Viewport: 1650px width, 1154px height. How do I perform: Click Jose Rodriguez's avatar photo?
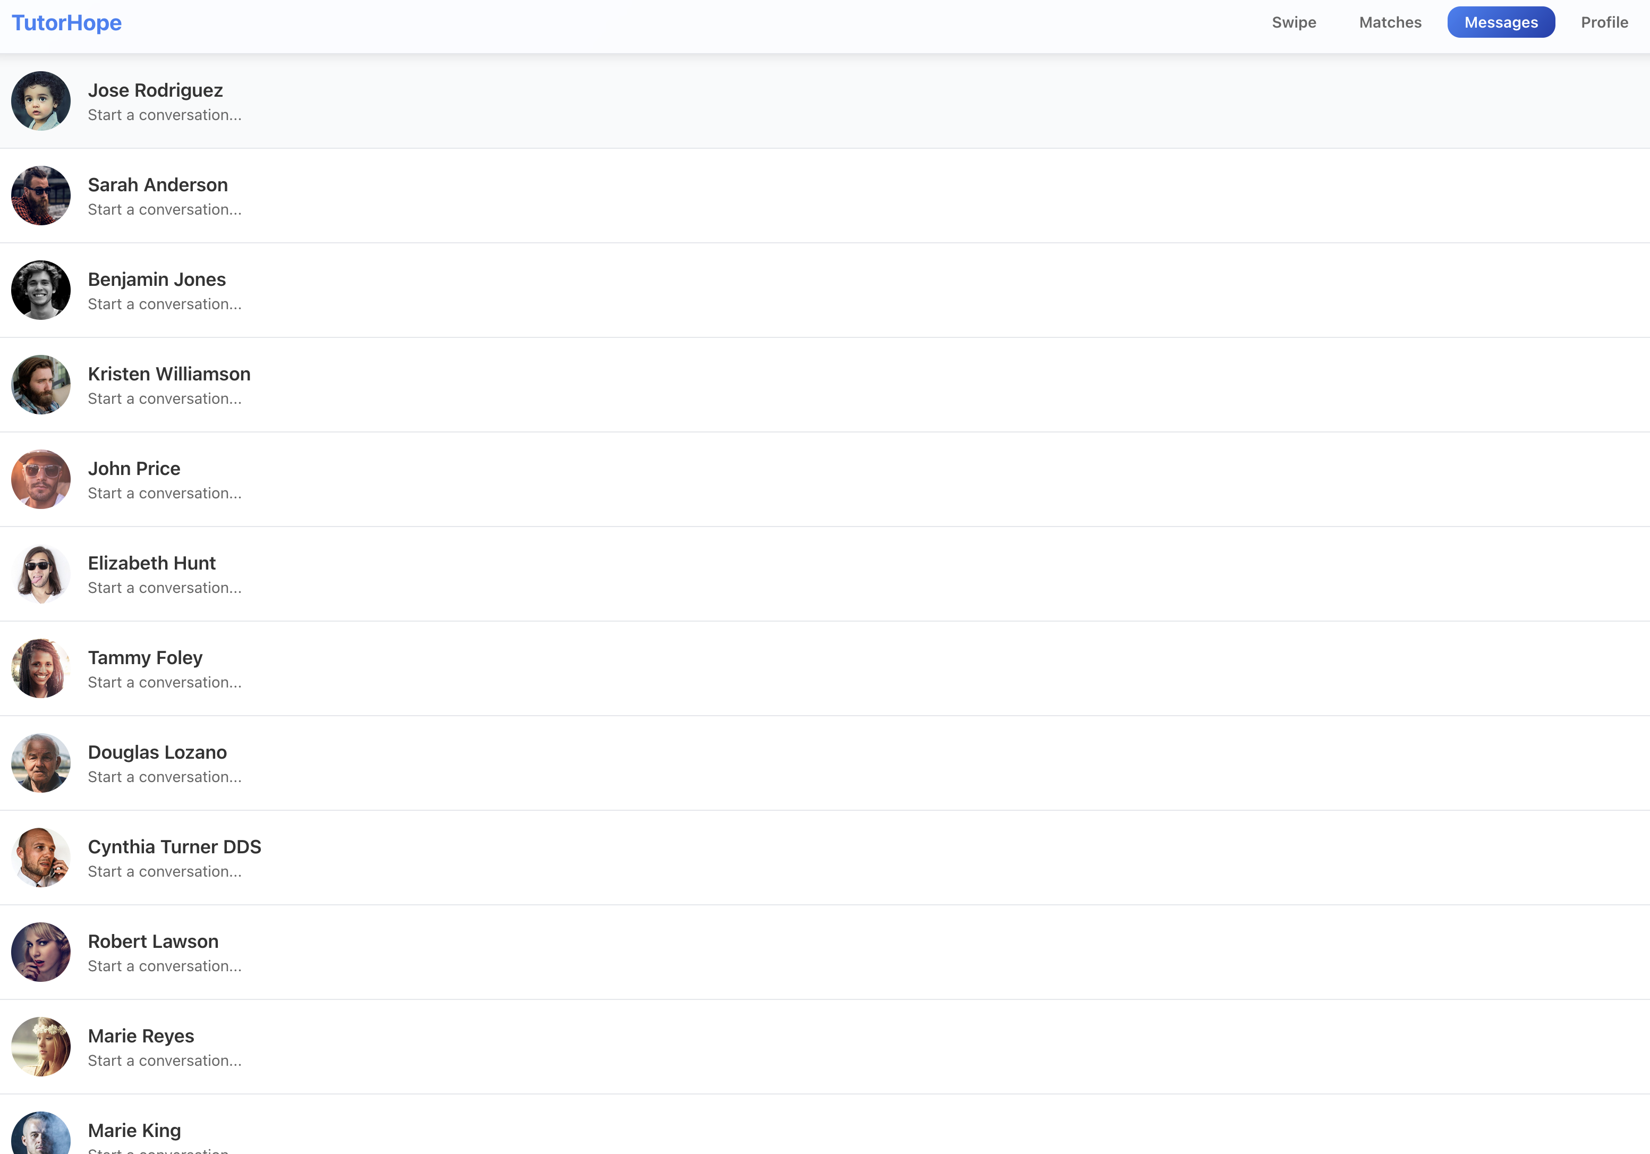click(41, 100)
